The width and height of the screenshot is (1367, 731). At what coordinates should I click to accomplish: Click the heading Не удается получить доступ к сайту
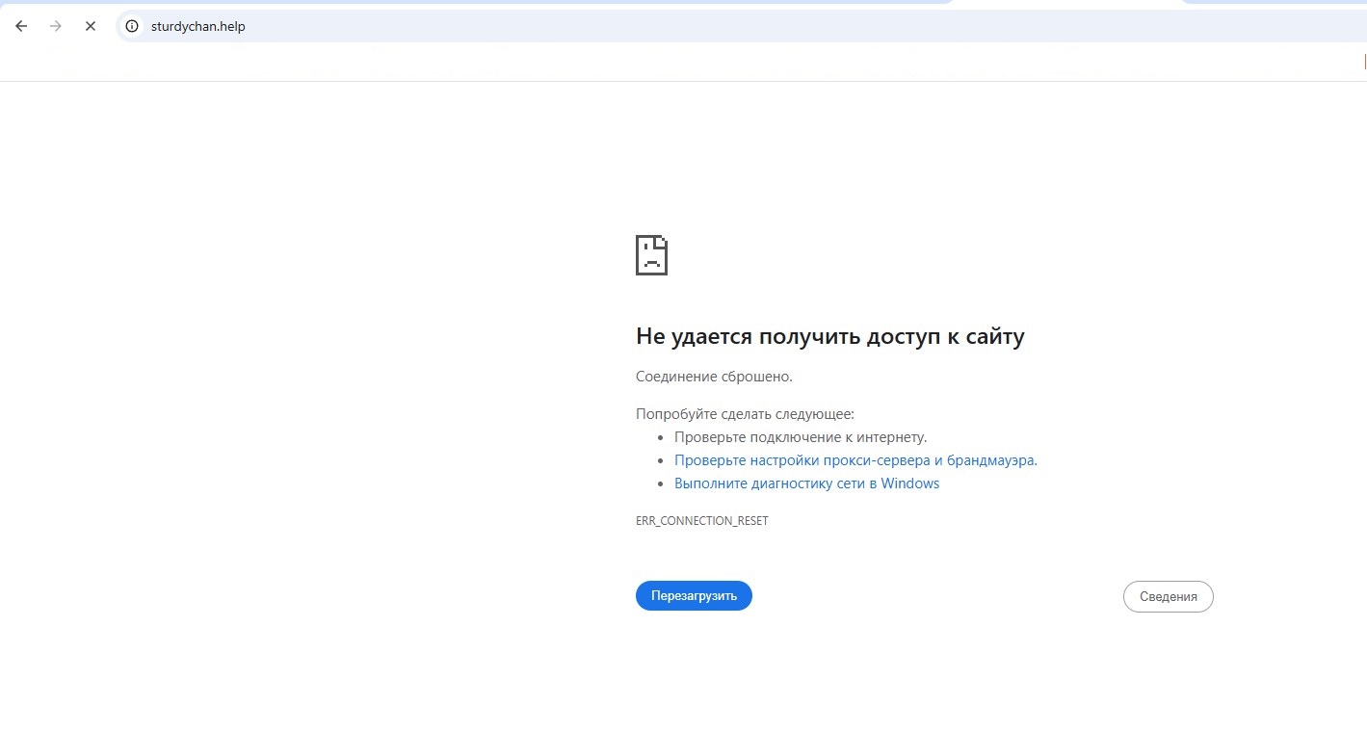pos(830,336)
